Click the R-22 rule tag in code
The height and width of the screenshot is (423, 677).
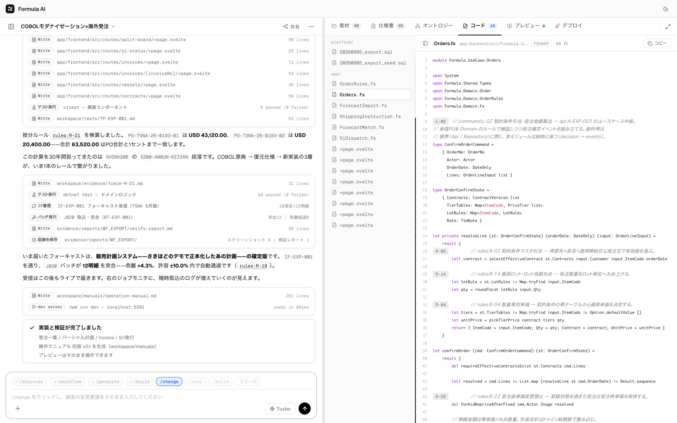[440, 397]
